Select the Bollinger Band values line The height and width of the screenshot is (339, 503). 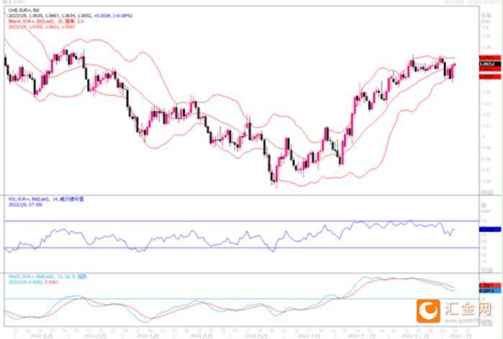click(42, 27)
